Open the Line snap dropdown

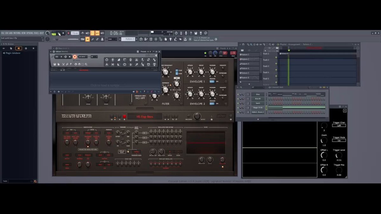pos(112,39)
